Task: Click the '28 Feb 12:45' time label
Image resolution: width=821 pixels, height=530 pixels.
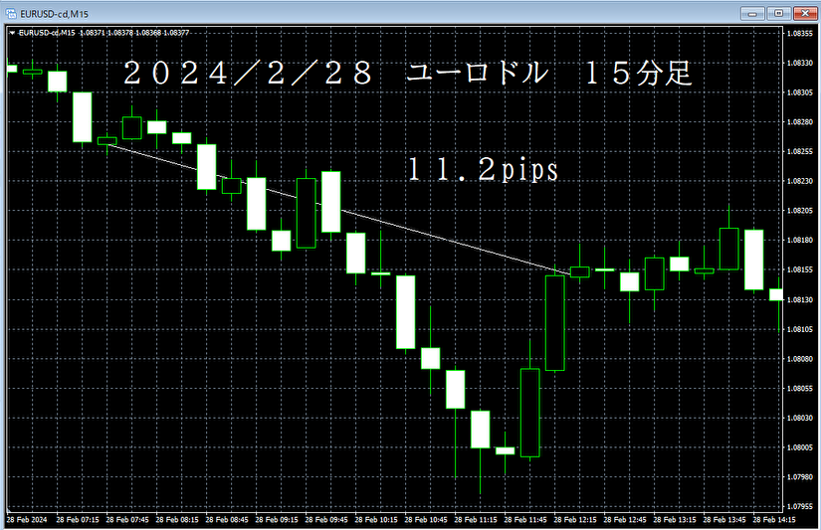Action: (625, 519)
